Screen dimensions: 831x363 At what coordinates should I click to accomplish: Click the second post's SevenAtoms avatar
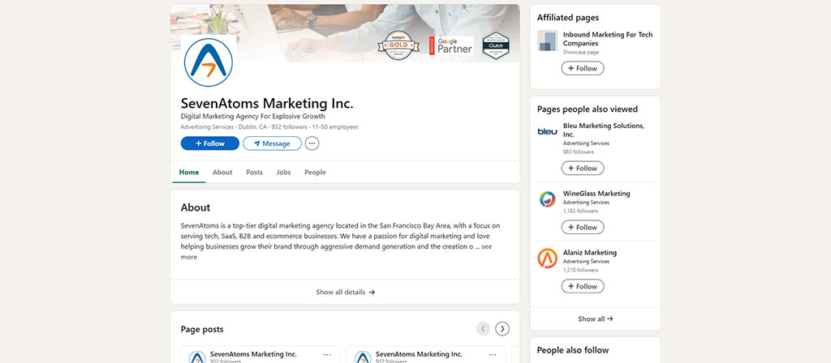363,357
